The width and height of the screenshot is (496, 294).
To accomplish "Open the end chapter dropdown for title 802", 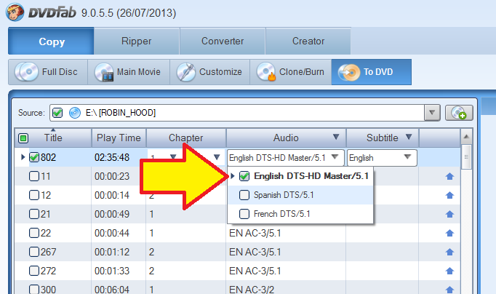I will click(x=217, y=157).
